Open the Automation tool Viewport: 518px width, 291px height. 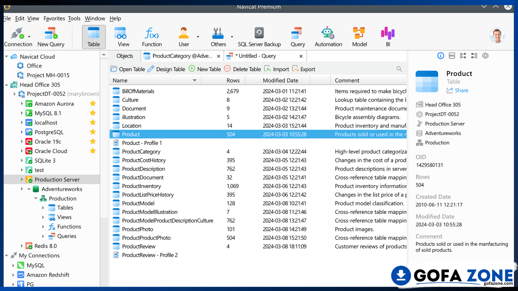[328, 37]
